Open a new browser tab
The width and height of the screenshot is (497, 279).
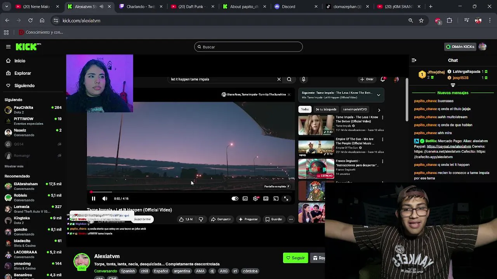point(431,7)
